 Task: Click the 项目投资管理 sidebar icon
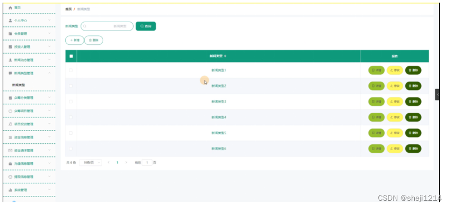click(11, 124)
